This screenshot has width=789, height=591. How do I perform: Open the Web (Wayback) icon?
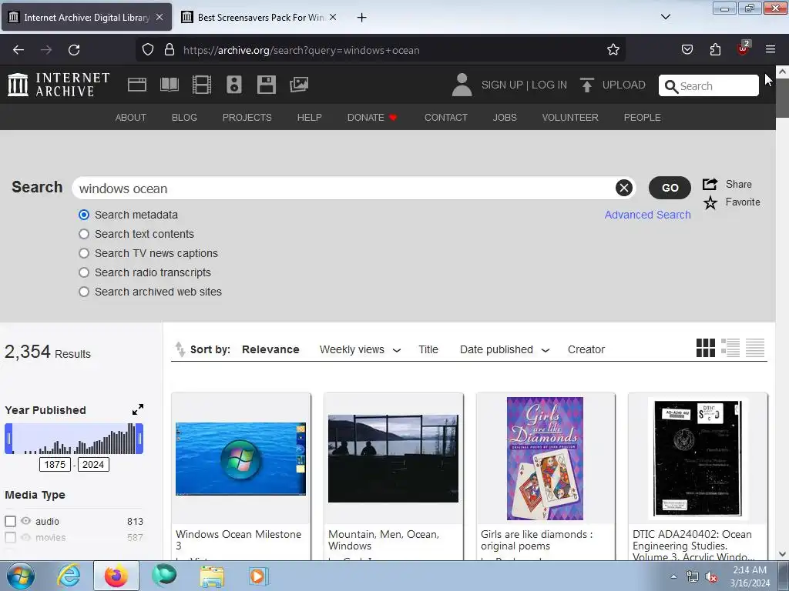[137, 85]
